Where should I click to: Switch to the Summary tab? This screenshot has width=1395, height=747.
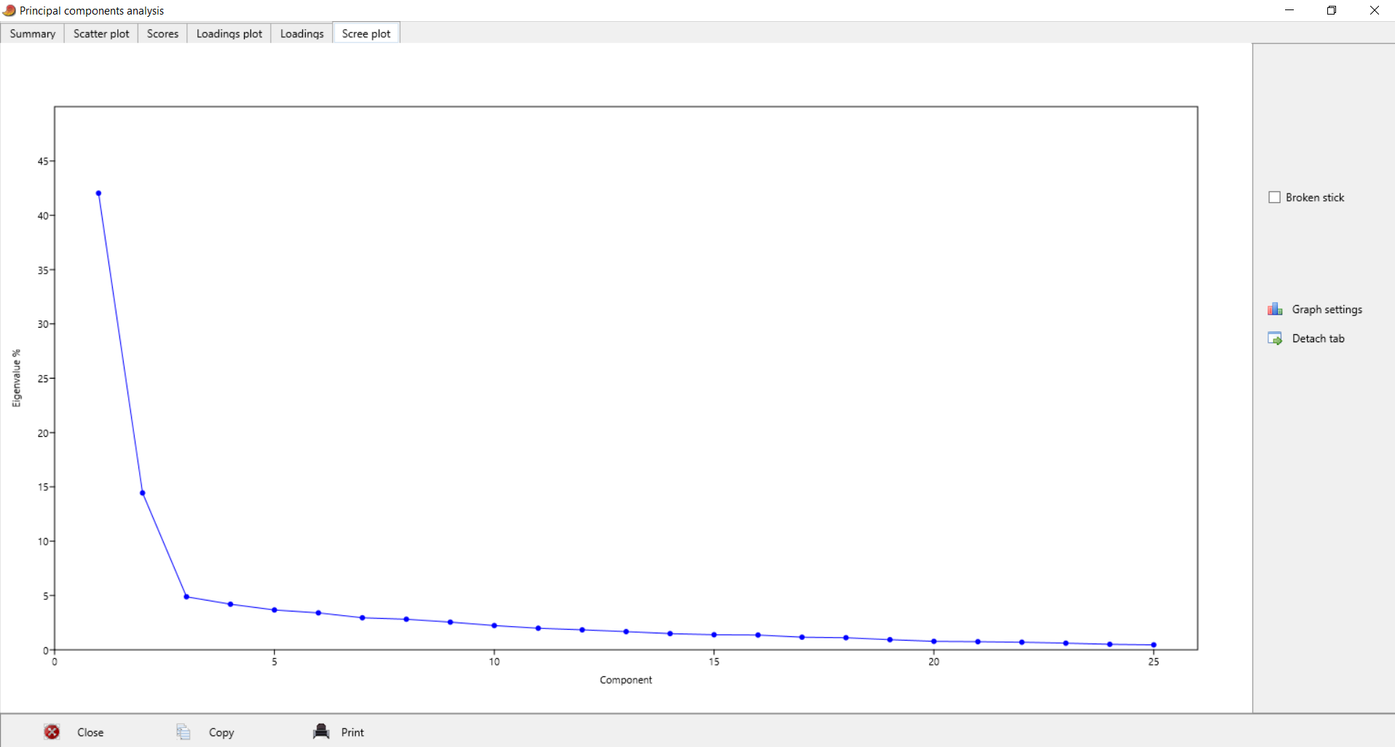click(x=32, y=33)
